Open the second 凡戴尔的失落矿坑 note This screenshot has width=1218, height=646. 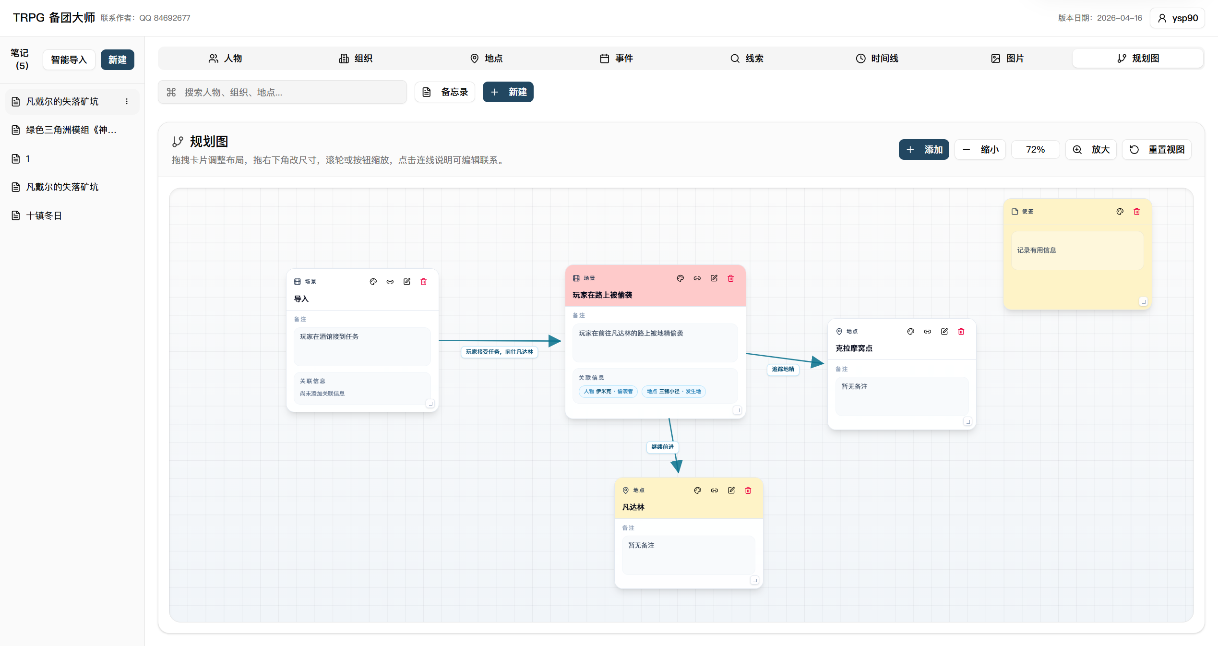(72, 187)
